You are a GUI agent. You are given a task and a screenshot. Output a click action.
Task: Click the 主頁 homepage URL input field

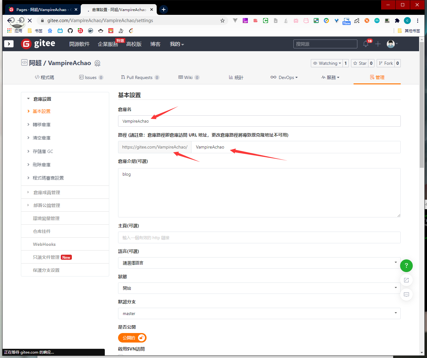[x=259, y=238]
